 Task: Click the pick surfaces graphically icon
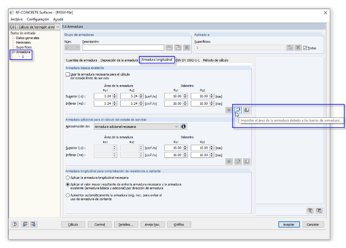coord(290,48)
